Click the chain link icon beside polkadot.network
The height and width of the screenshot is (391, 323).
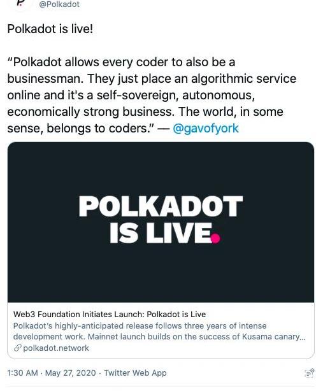pos(17,348)
